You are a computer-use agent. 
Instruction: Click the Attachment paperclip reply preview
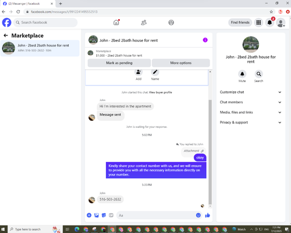194,151
